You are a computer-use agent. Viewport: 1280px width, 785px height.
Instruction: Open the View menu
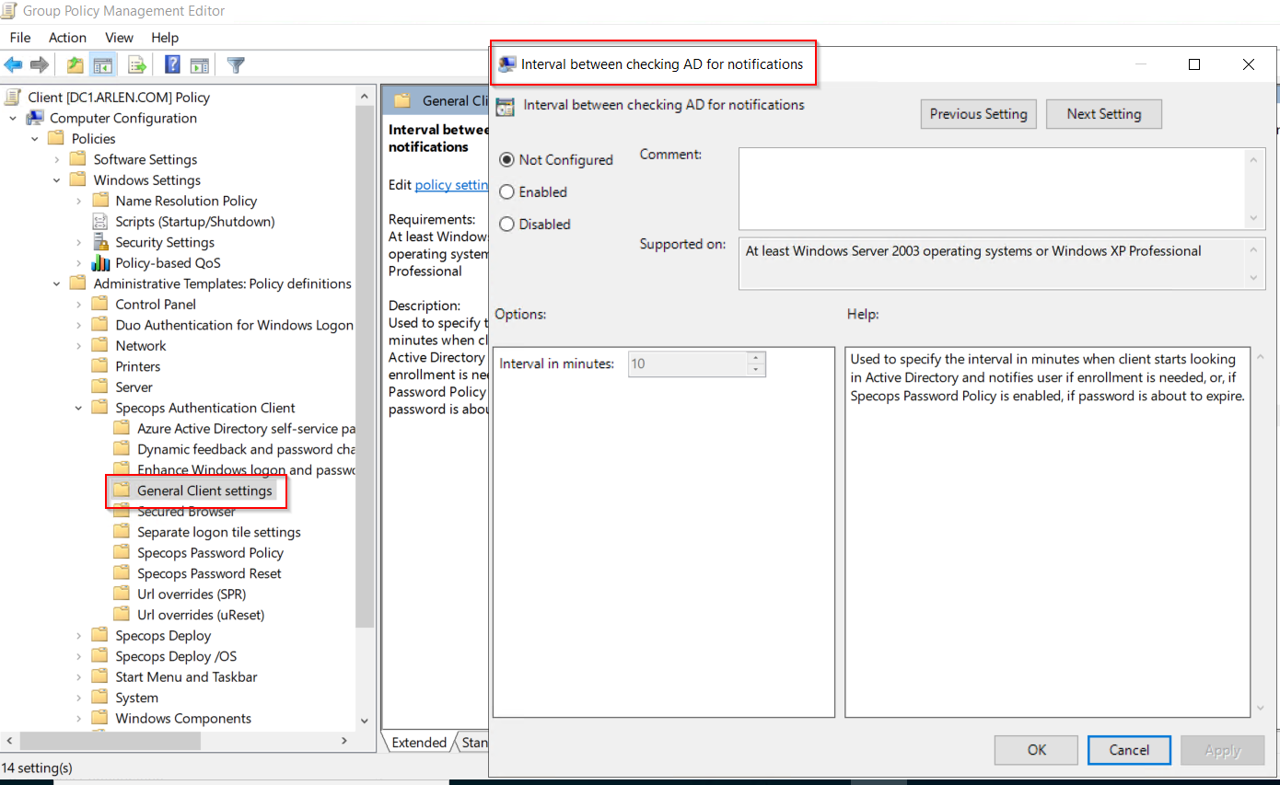119,38
